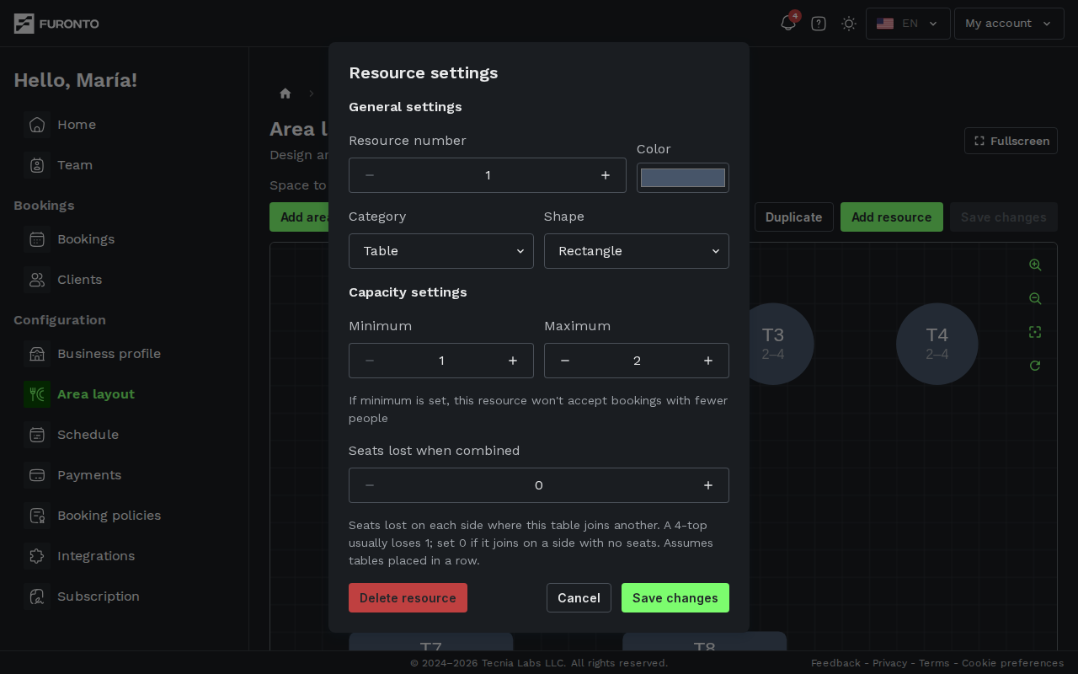Screen dimensions: 1078x674
Task: Decrease the minimum capacity
Action: (x=370, y=361)
